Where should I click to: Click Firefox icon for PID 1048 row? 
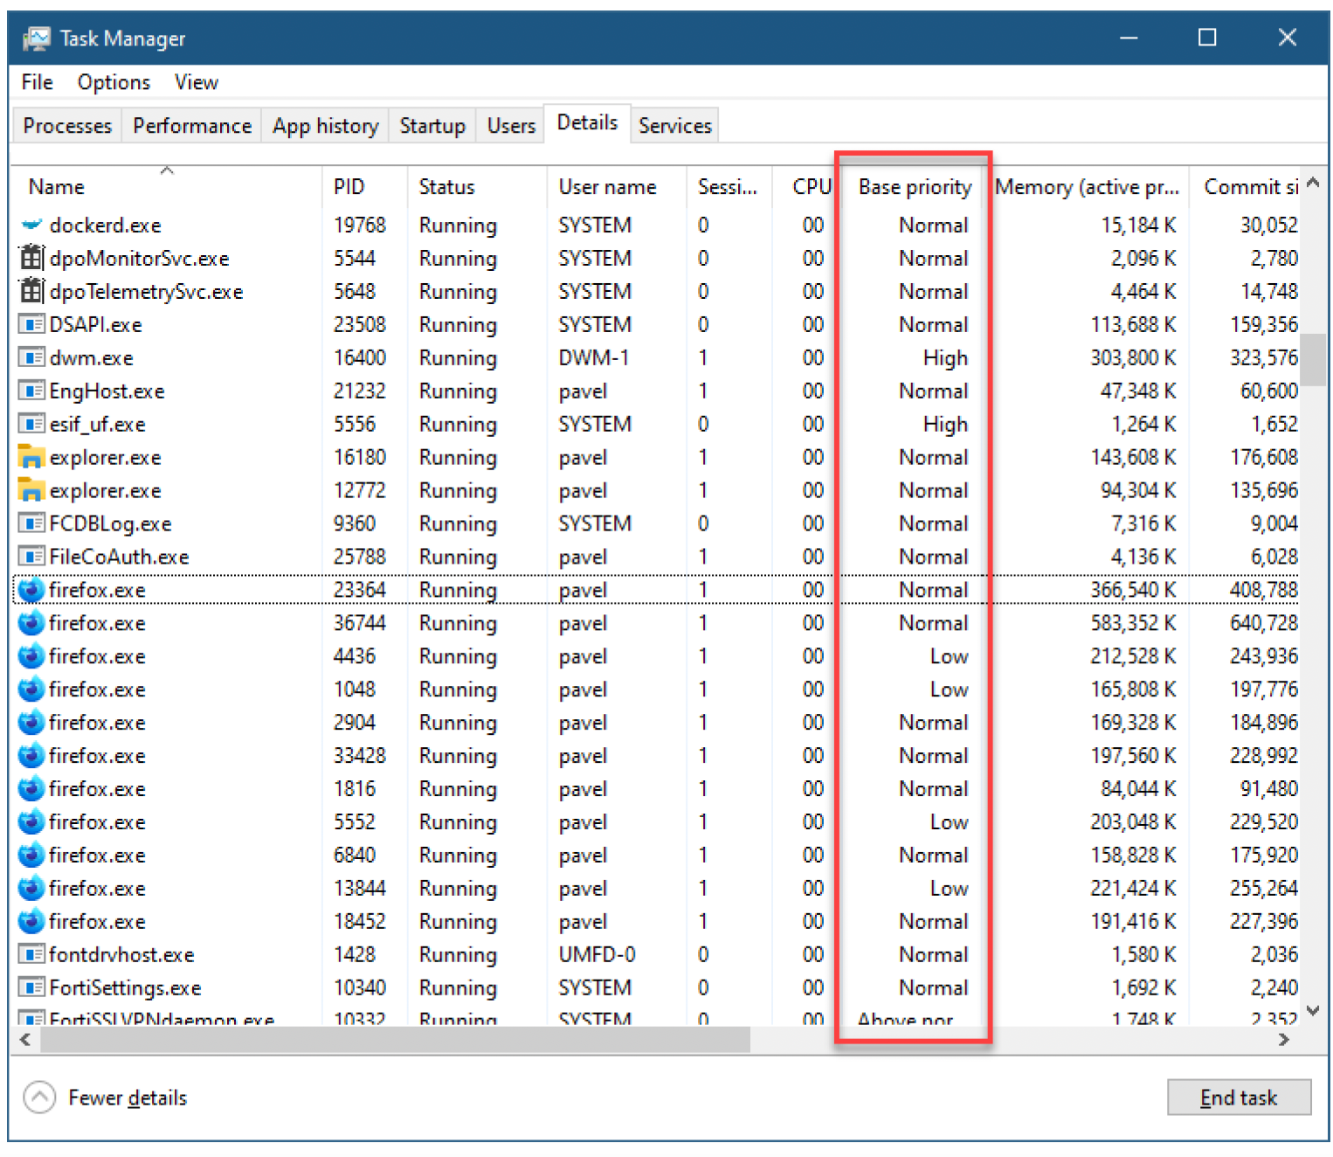point(31,689)
